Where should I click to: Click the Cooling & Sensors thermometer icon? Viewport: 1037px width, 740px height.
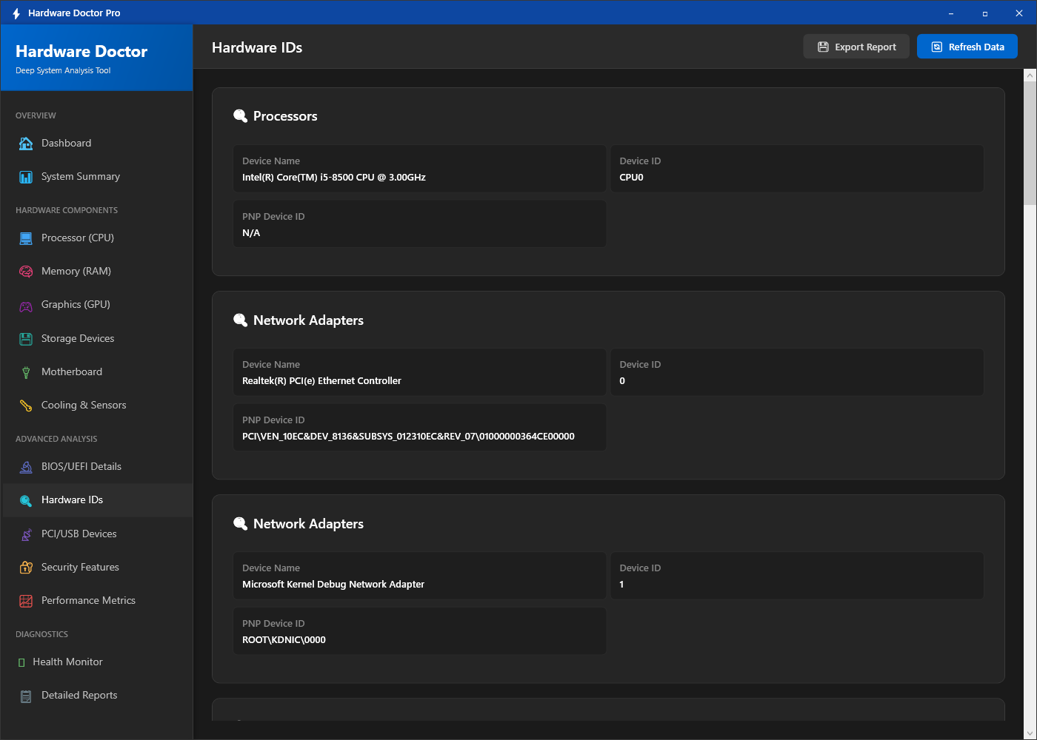coord(26,406)
